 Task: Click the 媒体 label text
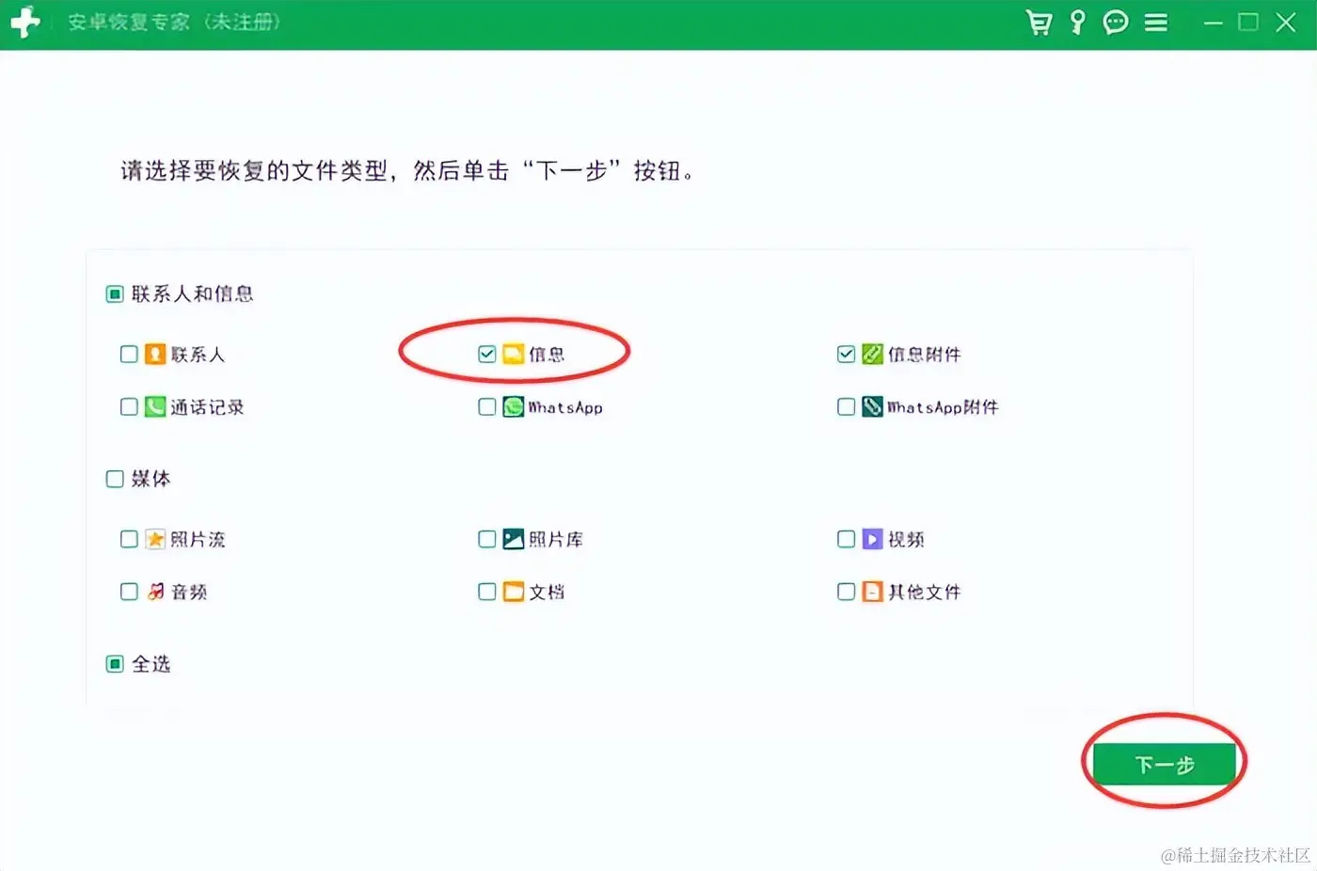click(151, 479)
